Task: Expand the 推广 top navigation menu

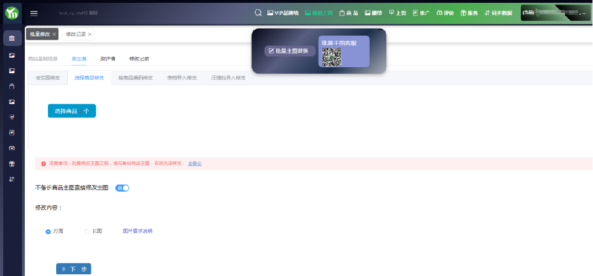Action: click(421, 13)
